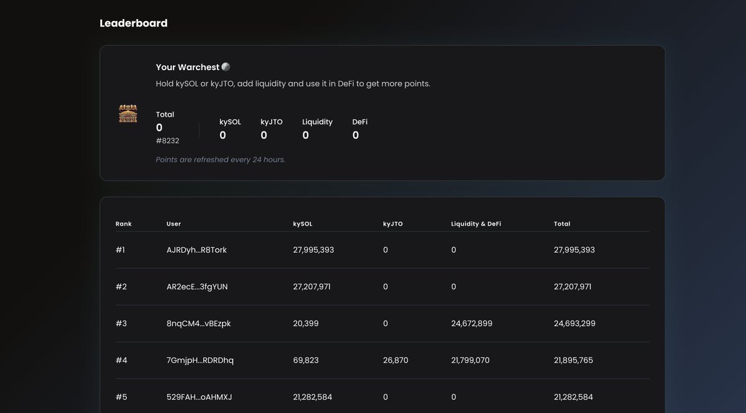Click user 8nqCM4...vBEzpk

tap(199, 324)
